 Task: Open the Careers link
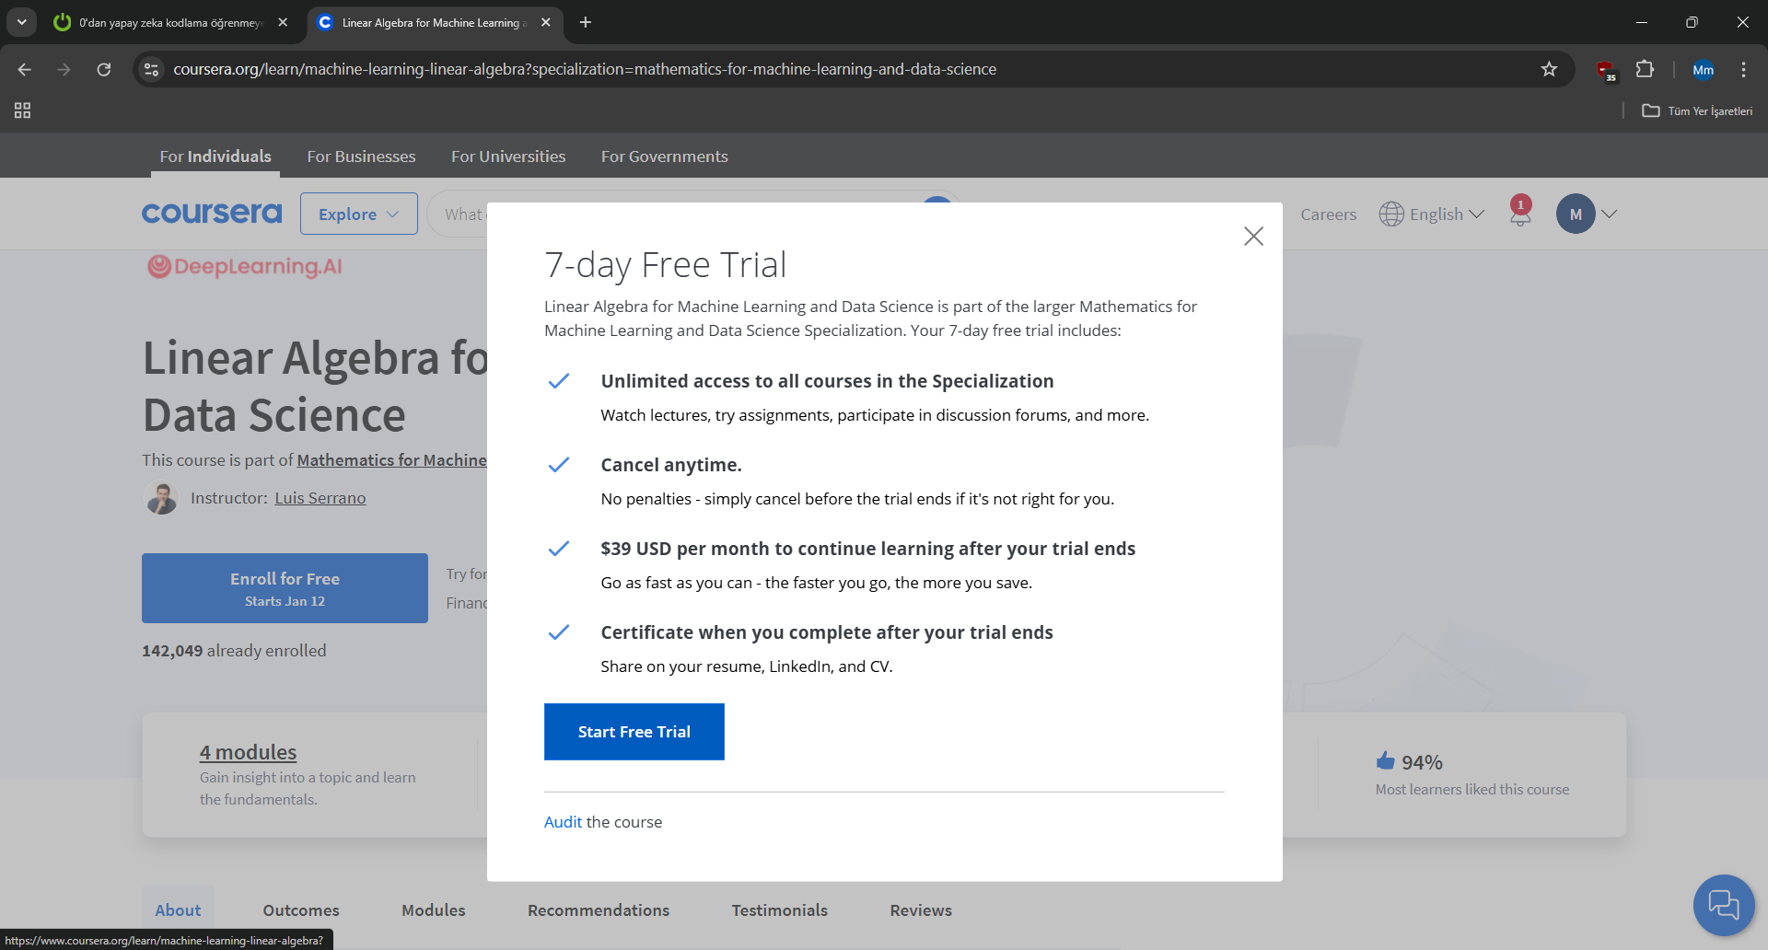point(1328,214)
